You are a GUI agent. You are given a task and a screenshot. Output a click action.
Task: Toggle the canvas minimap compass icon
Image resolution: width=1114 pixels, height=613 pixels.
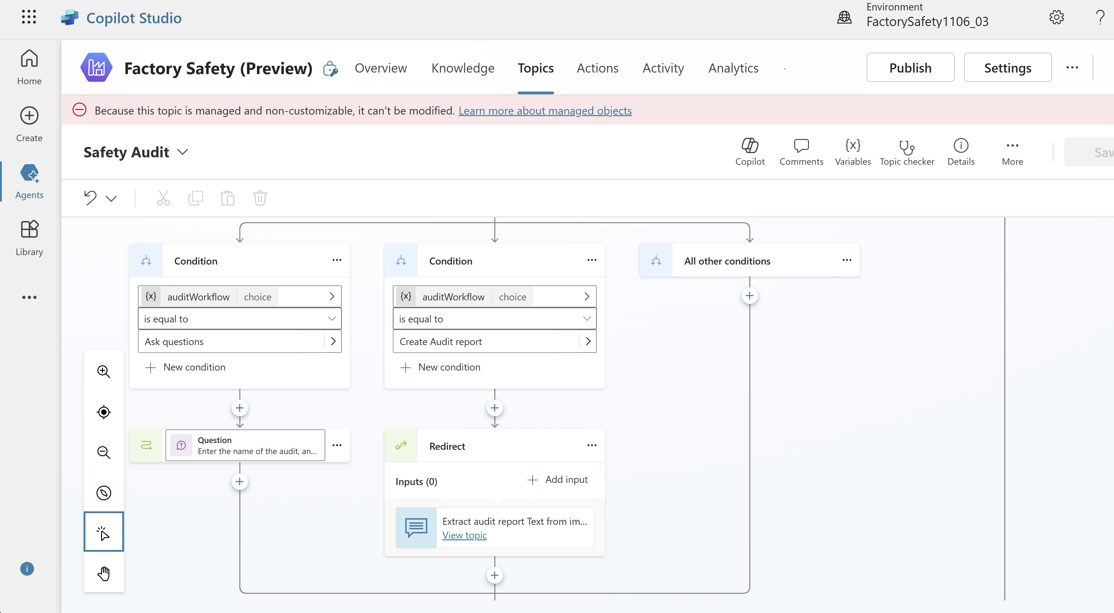click(104, 493)
